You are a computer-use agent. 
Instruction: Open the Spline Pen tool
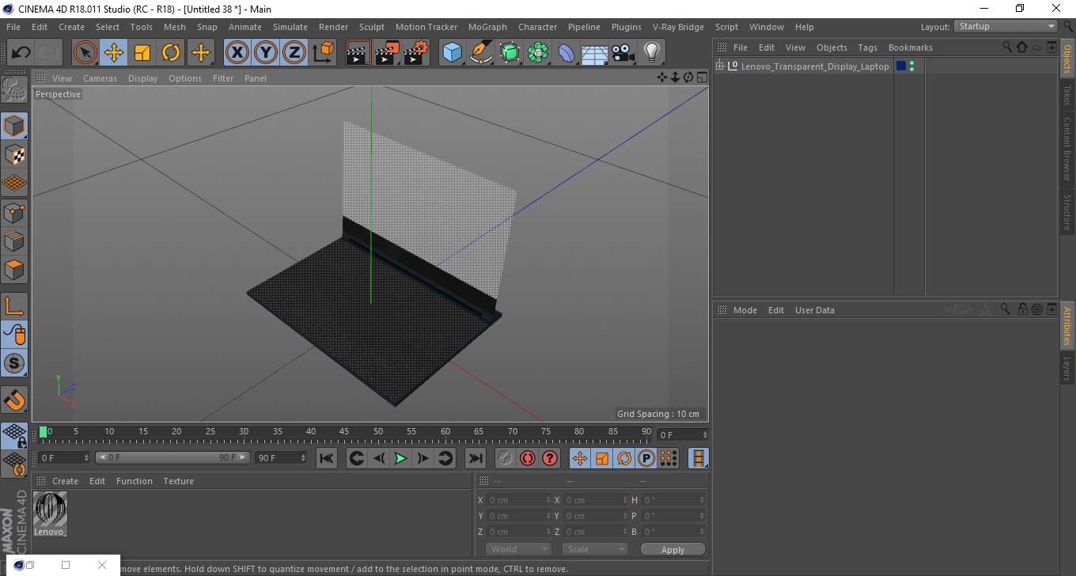pyautogui.click(x=481, y=53)
